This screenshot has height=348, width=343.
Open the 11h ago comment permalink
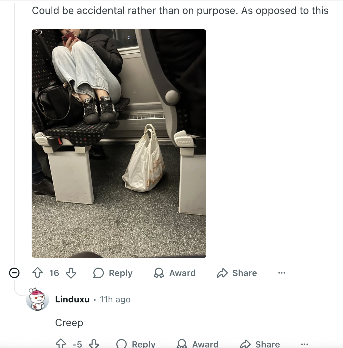(115, 299)
